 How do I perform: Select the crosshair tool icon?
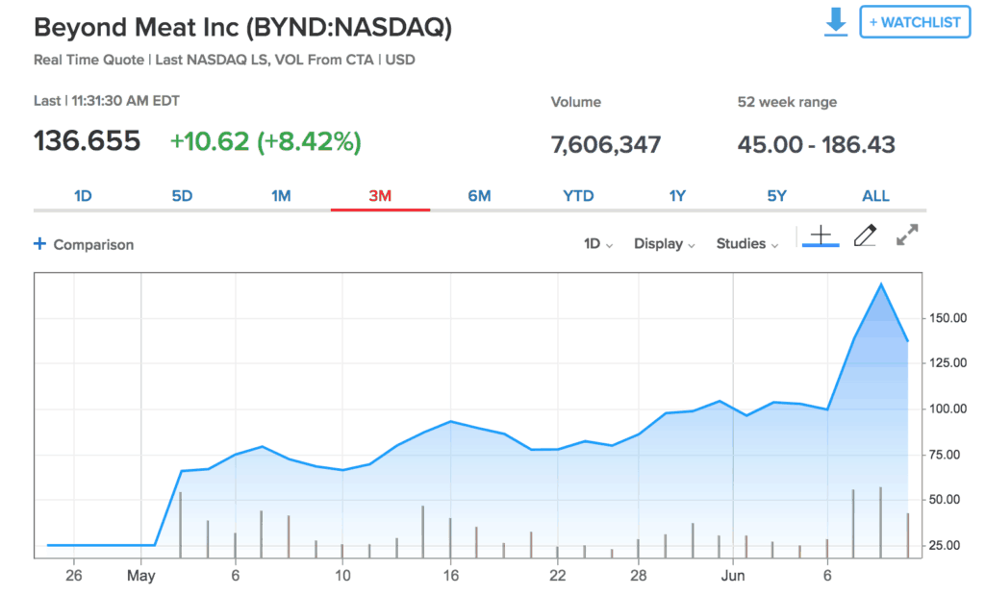coord(821,236)
